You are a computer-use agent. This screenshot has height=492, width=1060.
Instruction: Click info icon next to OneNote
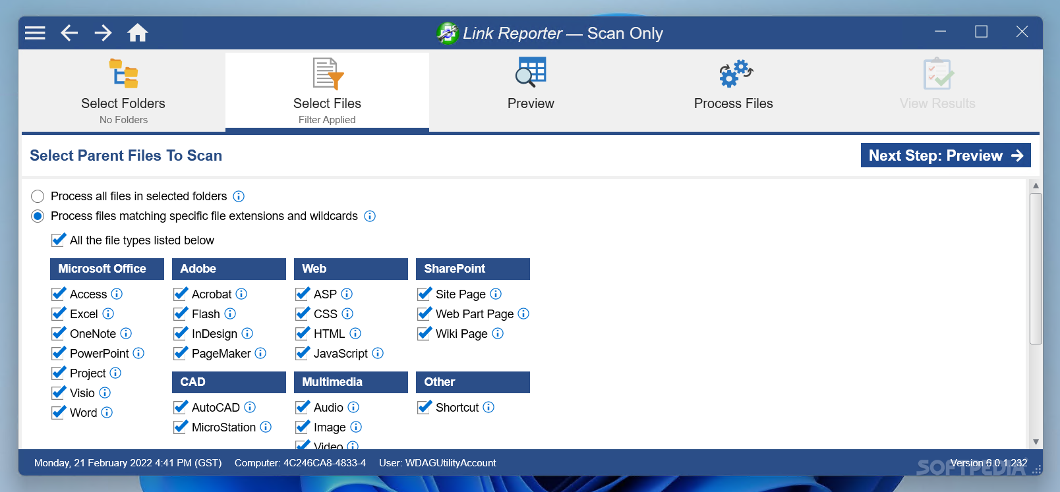[126, 333]
